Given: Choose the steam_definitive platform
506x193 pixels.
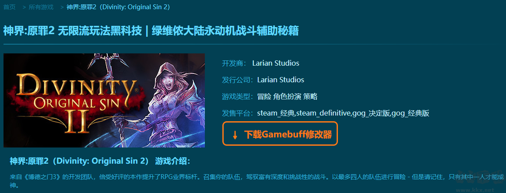Looking at the screenshot, I should point(323,113).
